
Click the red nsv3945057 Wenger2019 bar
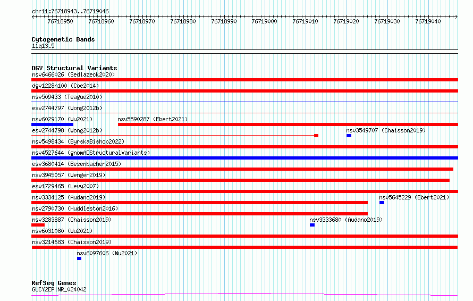point(240,180)
